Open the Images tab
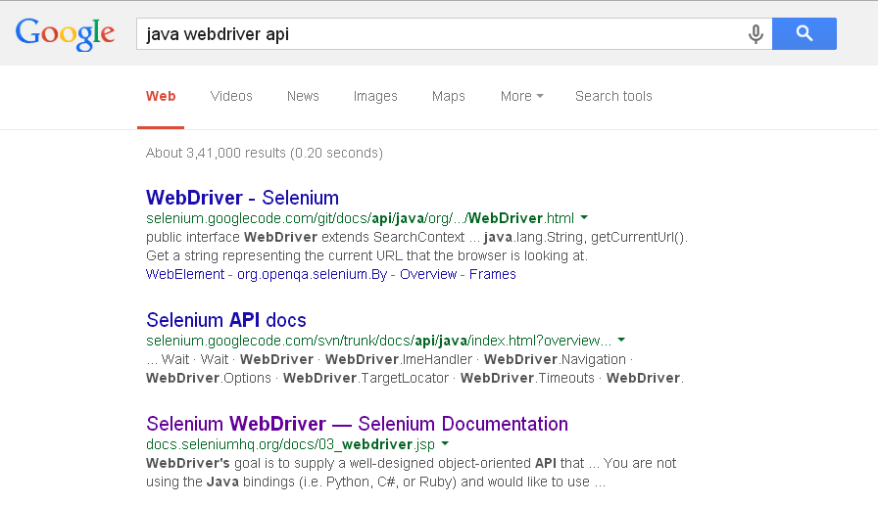This screenshot has height=505, width=878. [375, 96]
